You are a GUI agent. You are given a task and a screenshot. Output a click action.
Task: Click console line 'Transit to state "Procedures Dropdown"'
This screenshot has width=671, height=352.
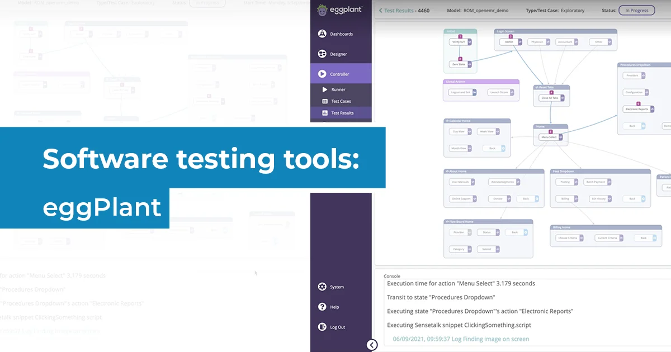(x=441, y=297)
